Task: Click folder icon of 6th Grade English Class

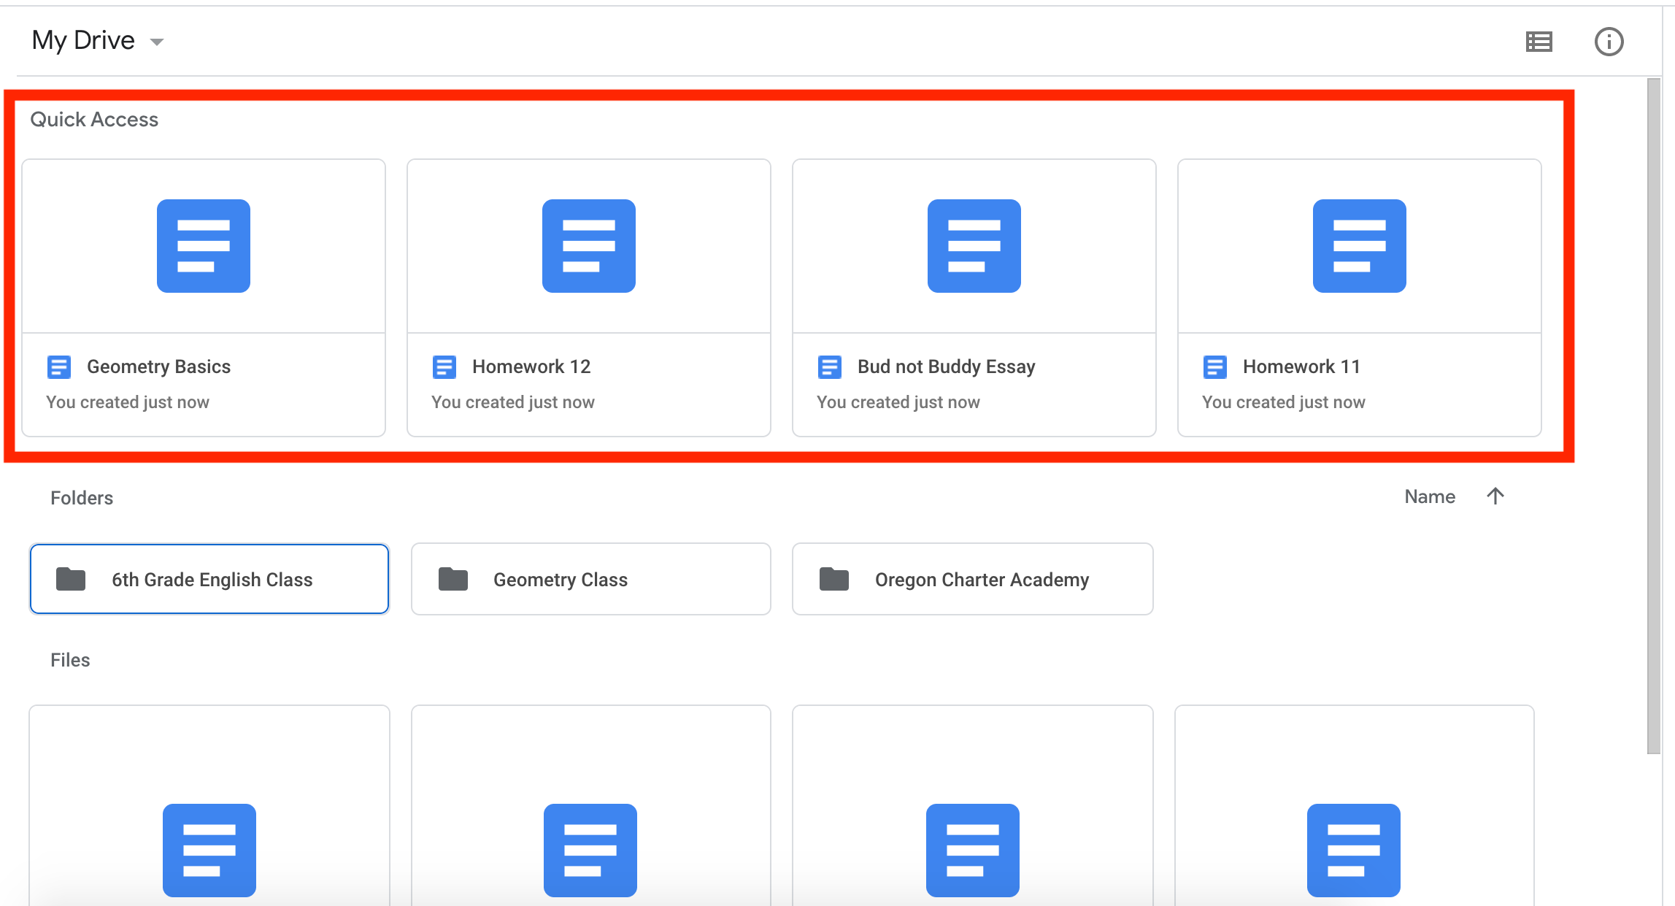Action: point(71,579)
